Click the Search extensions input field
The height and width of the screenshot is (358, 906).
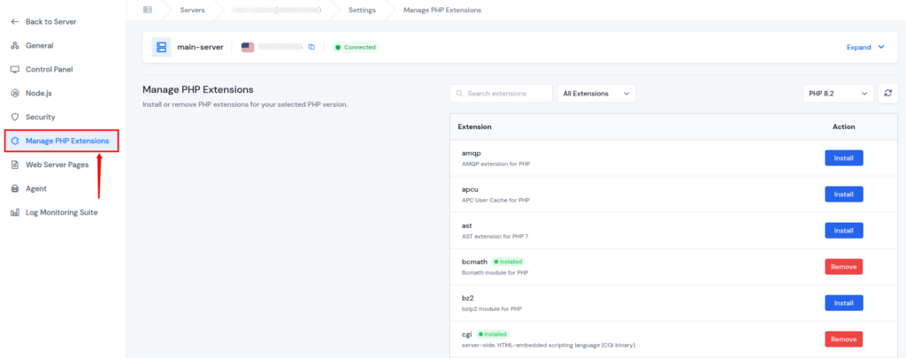tap(507, 93)
